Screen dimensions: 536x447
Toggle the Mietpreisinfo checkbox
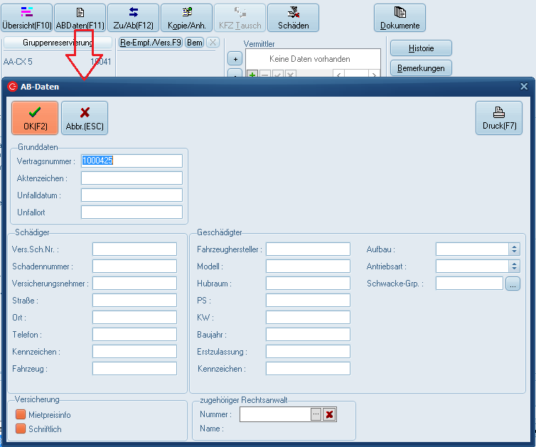click(x=21, y=415)
